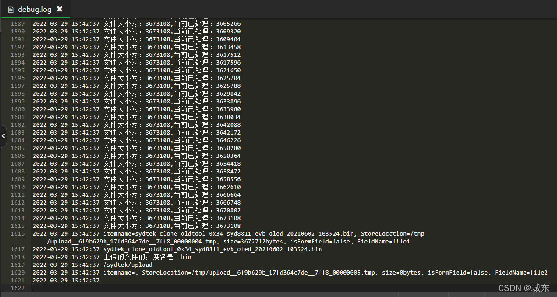Click the file icon on debug.log tab
The height and width of the screenshot is (297, 557).
11,9
